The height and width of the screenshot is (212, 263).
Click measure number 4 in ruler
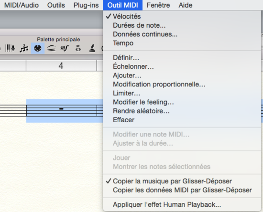(61, 65)
